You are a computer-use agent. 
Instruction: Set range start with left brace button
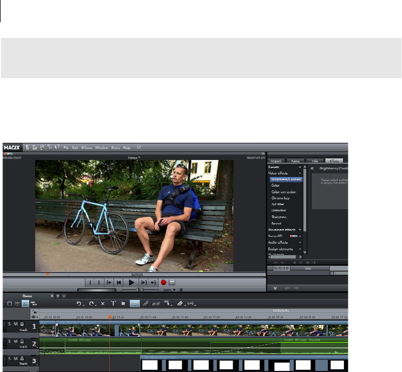click(x=90, y=282)
